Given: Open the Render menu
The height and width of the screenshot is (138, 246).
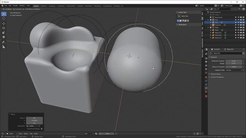Looking at the screenshot, I should (15, 6).
